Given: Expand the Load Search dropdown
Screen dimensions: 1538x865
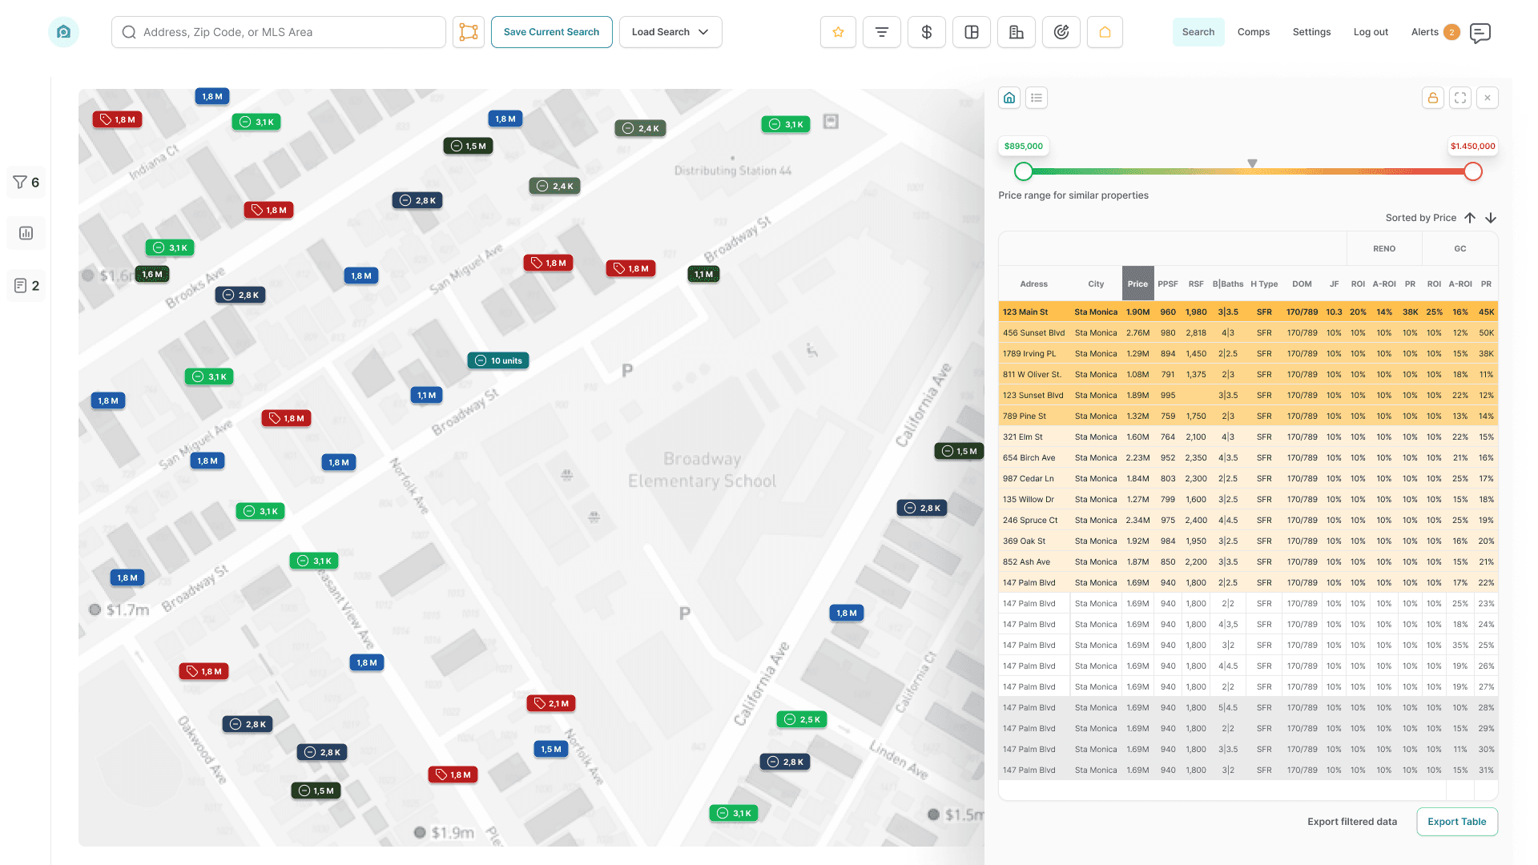Looking at the screenshot, I should [670, 32].
